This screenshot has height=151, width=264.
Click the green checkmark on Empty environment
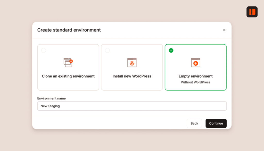171,51
